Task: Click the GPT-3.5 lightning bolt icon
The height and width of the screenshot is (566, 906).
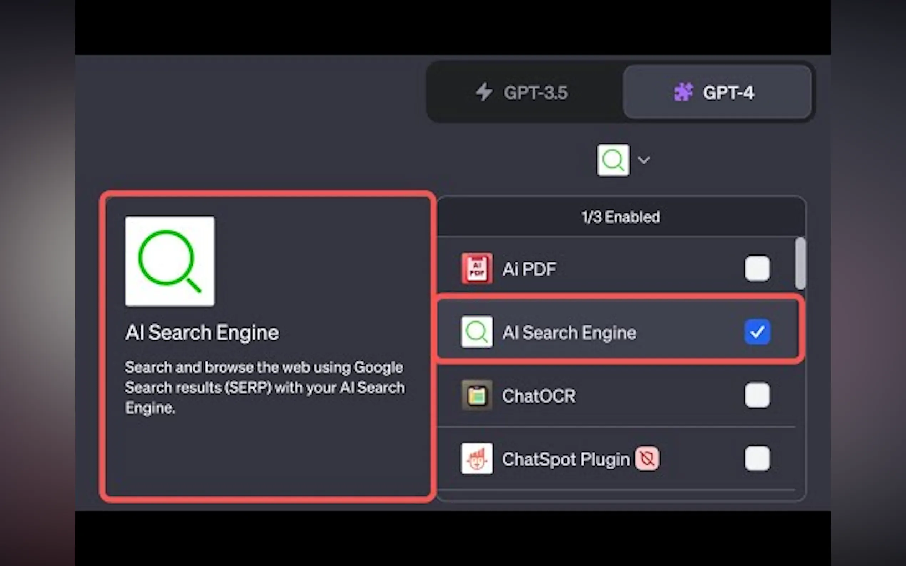Action: [x=484, y=92]
